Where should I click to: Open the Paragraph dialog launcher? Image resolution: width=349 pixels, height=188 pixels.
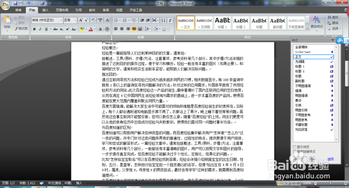coord(172,37)
